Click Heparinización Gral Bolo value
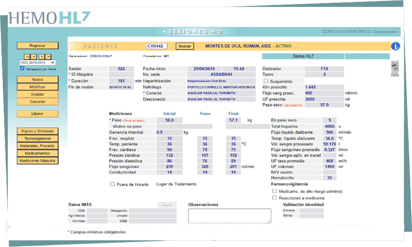Image resolution: width=412 pixels, height=247 pixels. [221, 81]
